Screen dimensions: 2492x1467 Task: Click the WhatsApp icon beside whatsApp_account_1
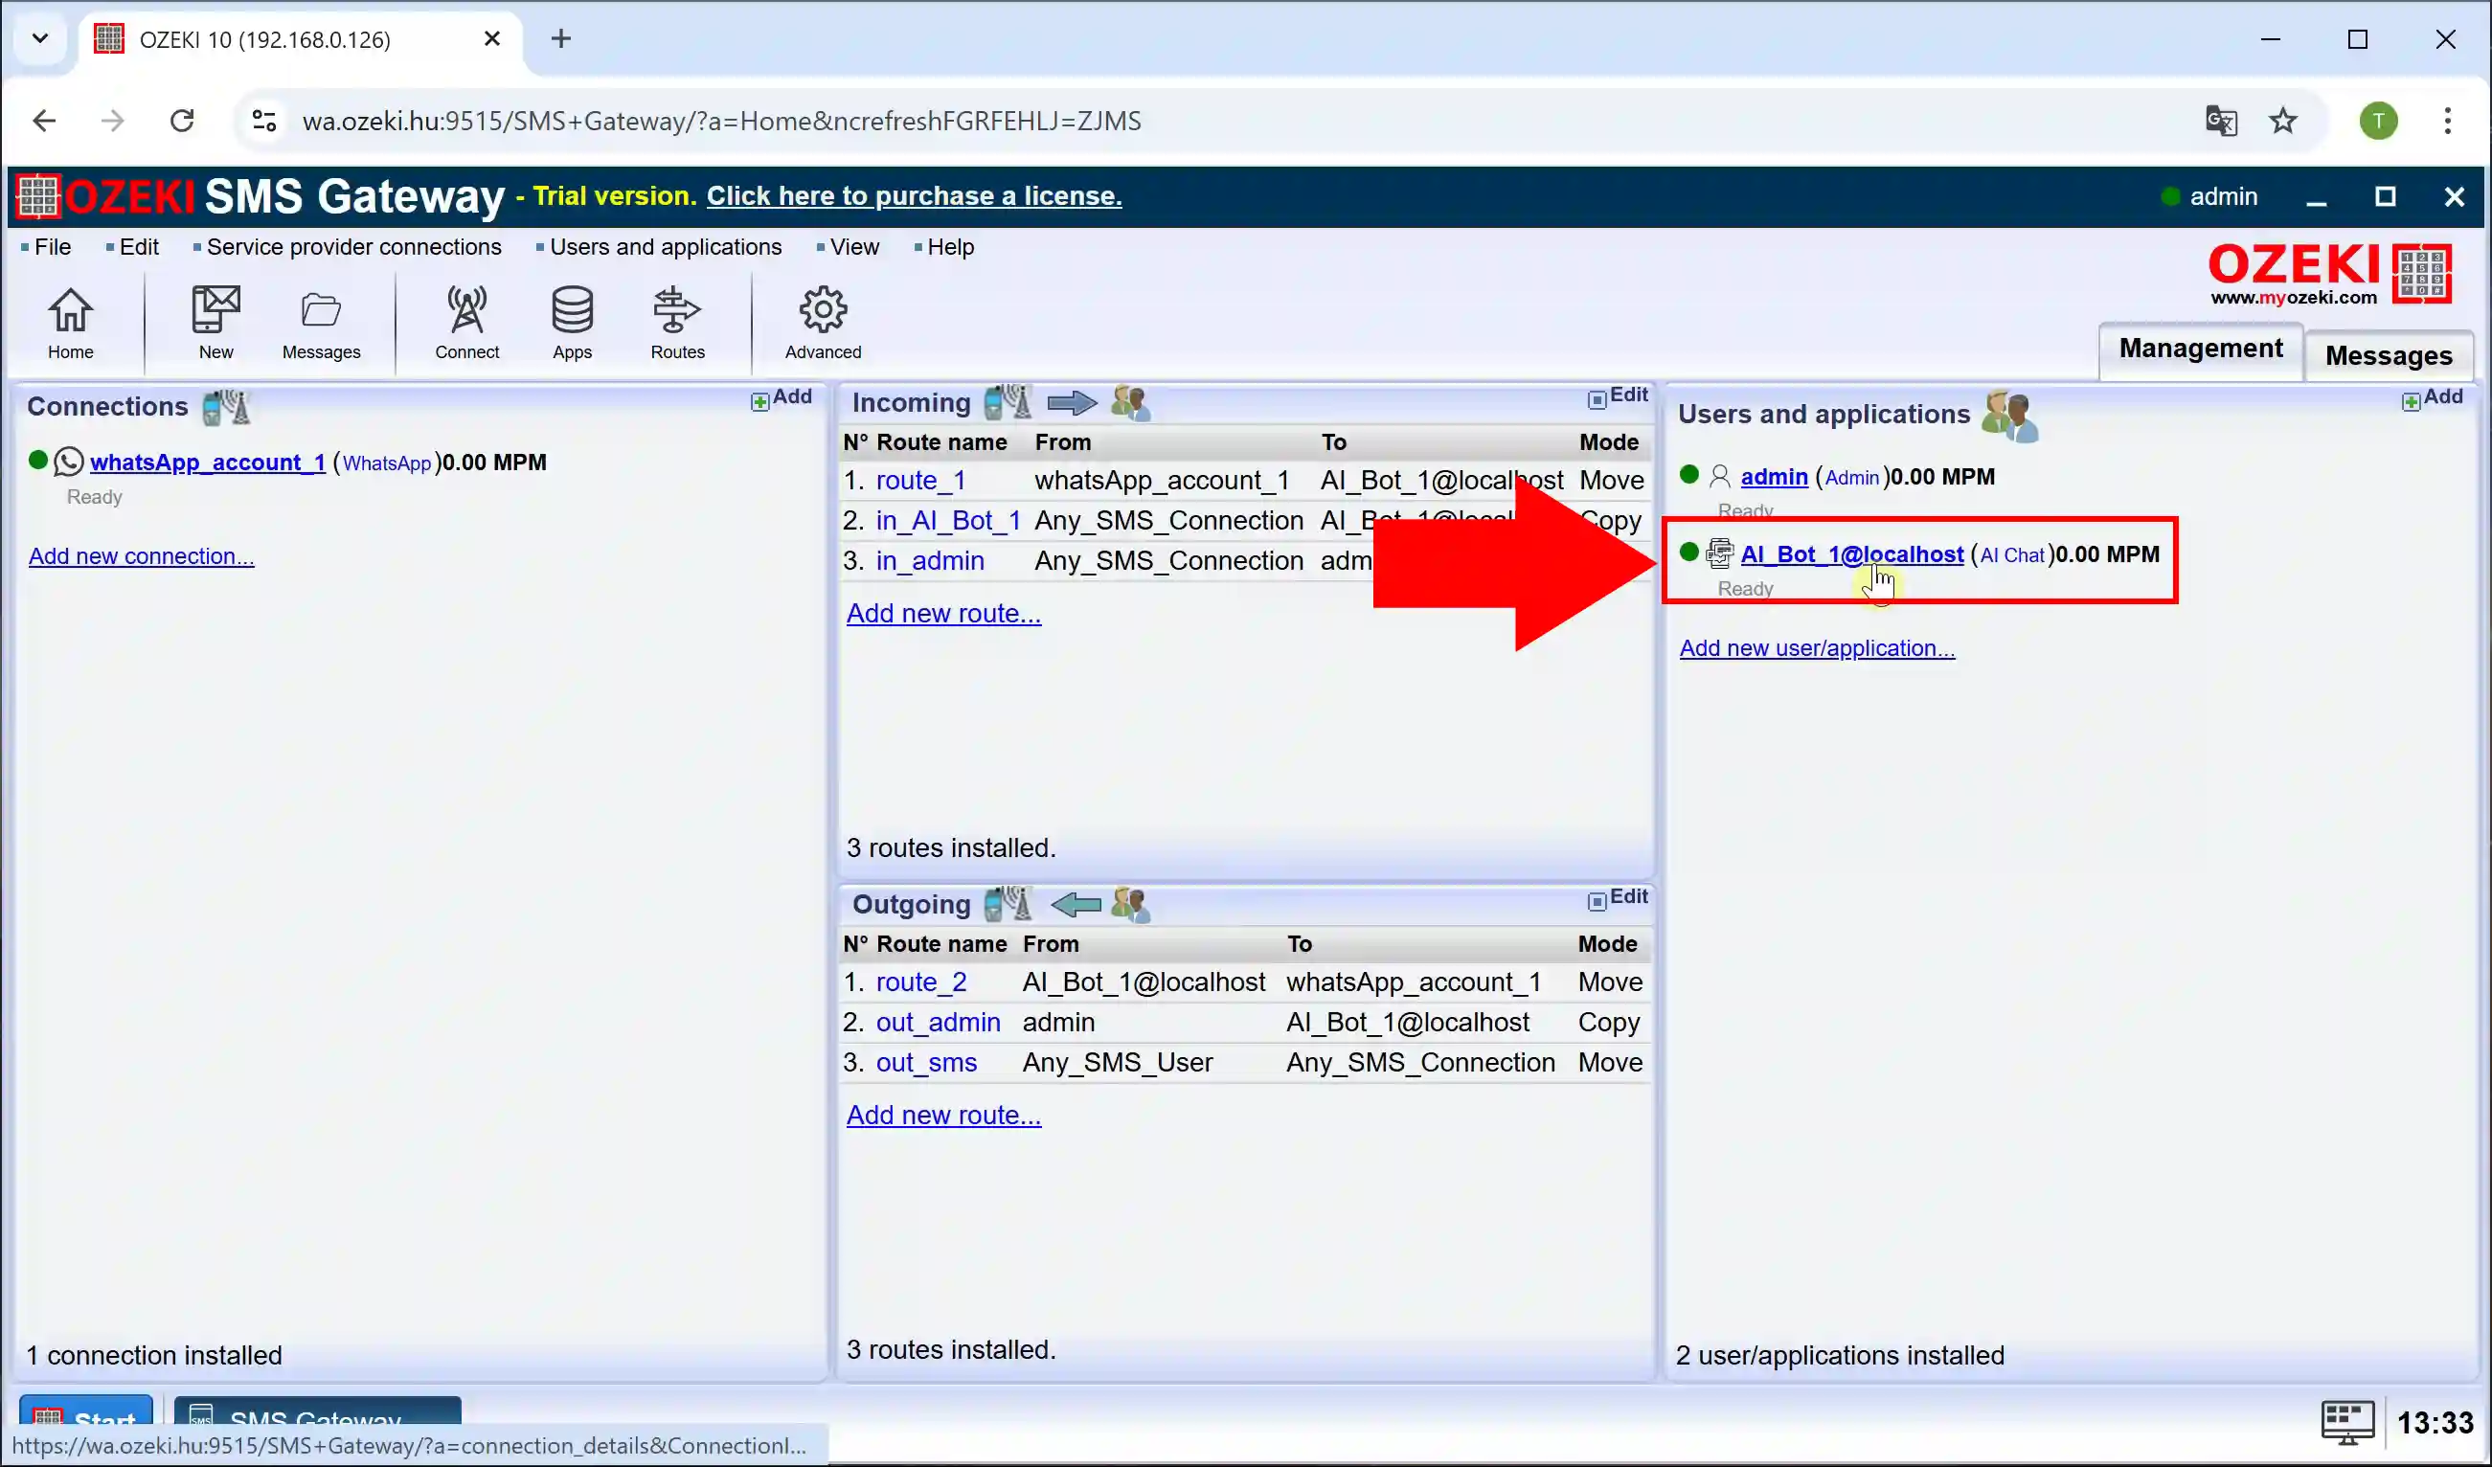68,462
